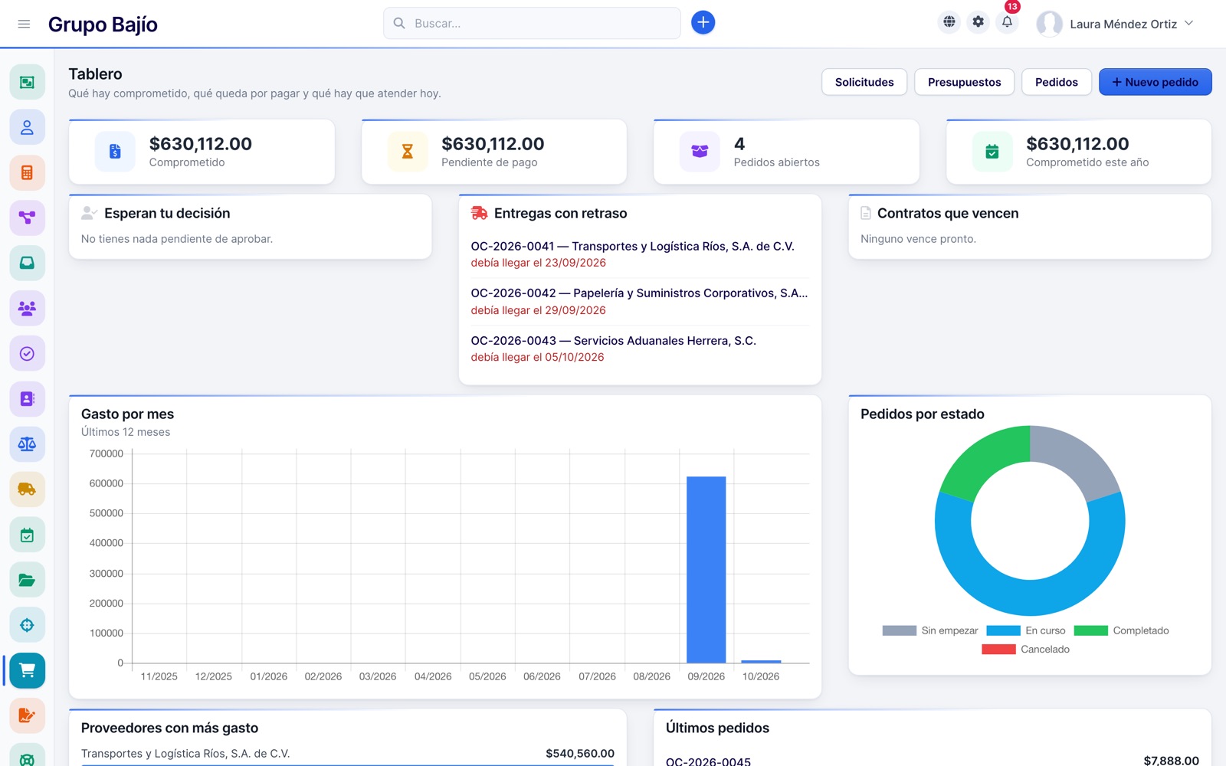Open the settings gear icon
Viewport: 1226px width, 766px height.
978,22
